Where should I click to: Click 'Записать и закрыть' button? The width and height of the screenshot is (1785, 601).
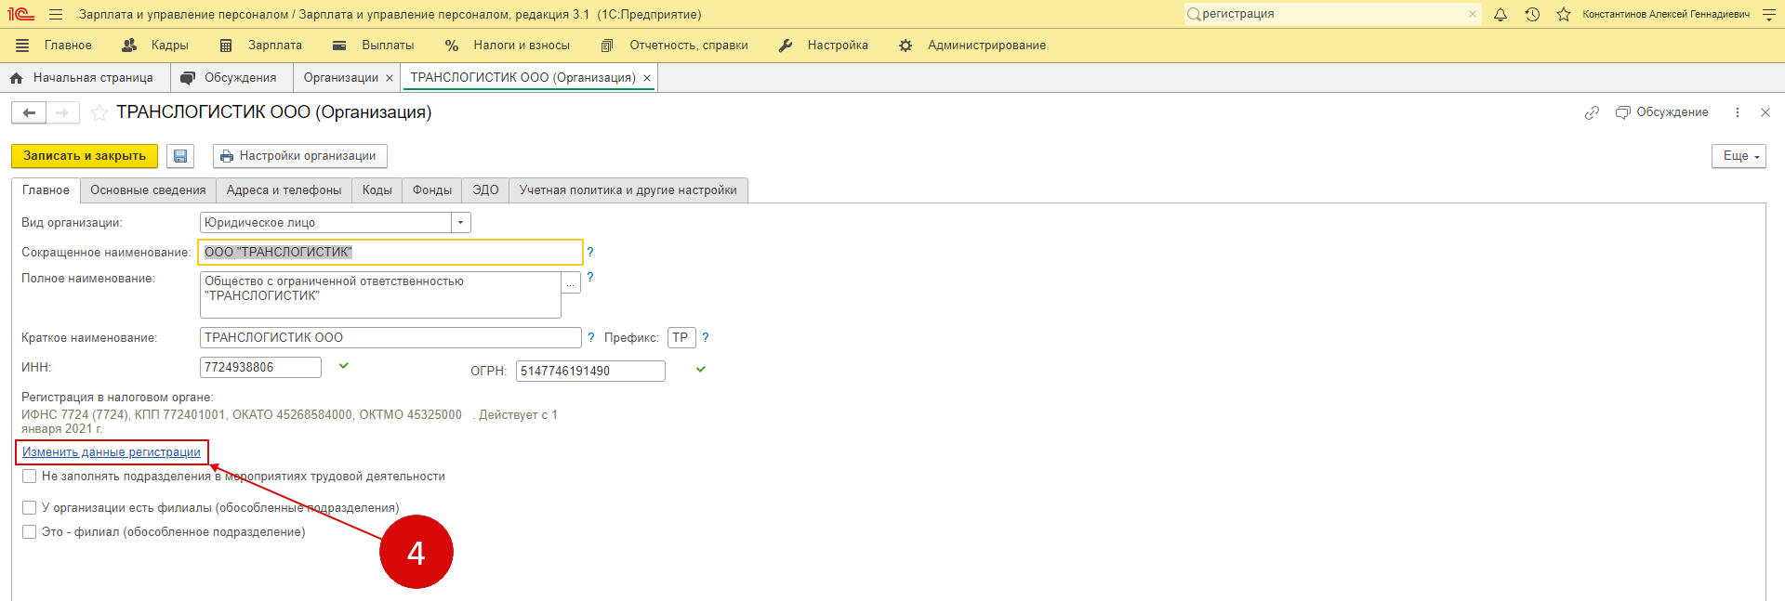(x=85, y=156)
